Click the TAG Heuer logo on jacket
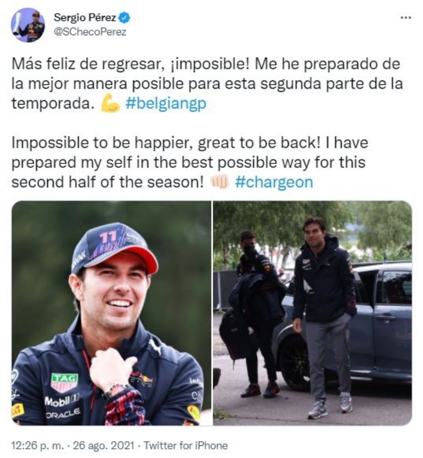 point(64,383)
